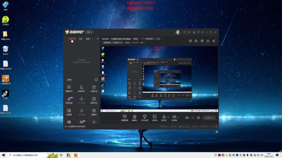Switch to the second scene tab
This screenshot has height=158, width=282.
(81, 39)
